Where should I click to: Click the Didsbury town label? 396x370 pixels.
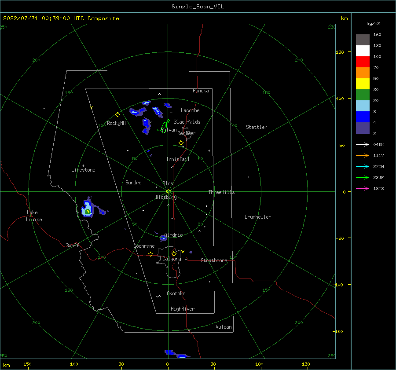tap(166, 197)
